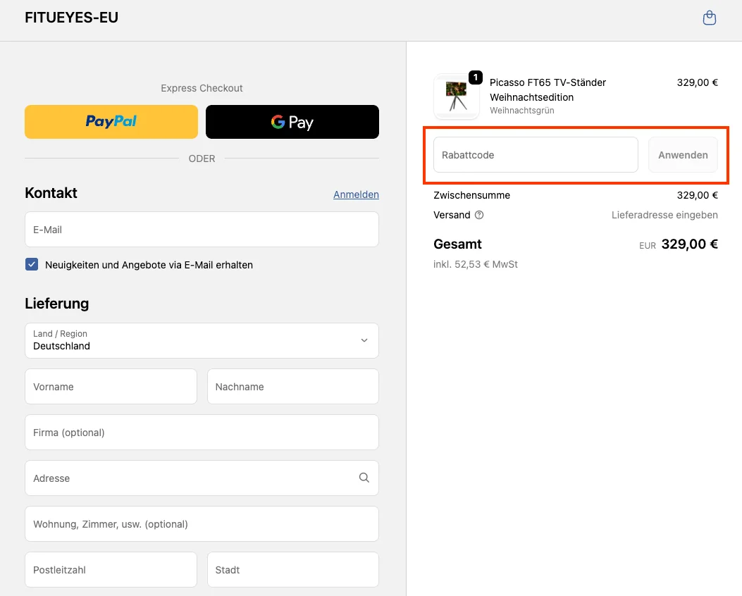Screen dimensions: 742x596
Task: Pay with PayPal express checkout
Action: [x=111, y=122]
